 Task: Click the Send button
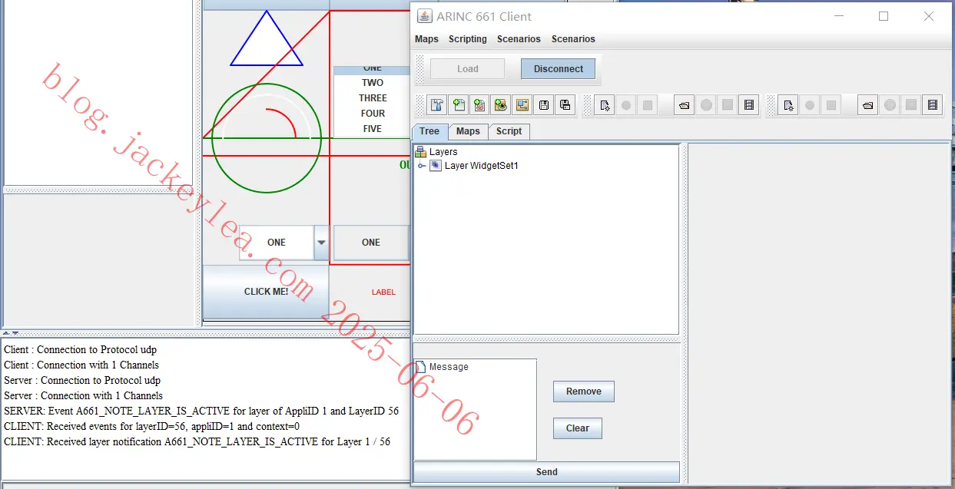coord(547,472)
